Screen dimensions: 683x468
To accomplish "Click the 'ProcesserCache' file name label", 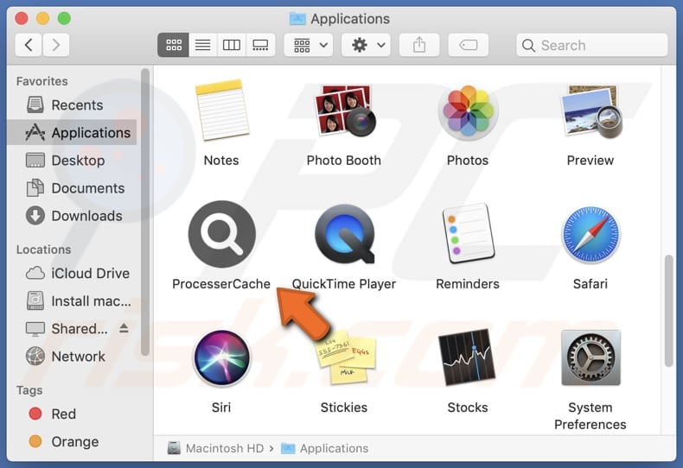I will [x=221, y=283].
